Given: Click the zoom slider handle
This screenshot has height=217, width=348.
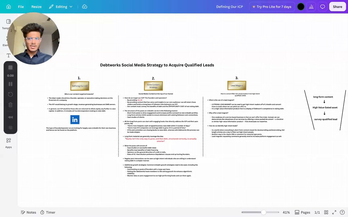Looking at the screenshot, I should pyautogui.click(x=263, y=212).
